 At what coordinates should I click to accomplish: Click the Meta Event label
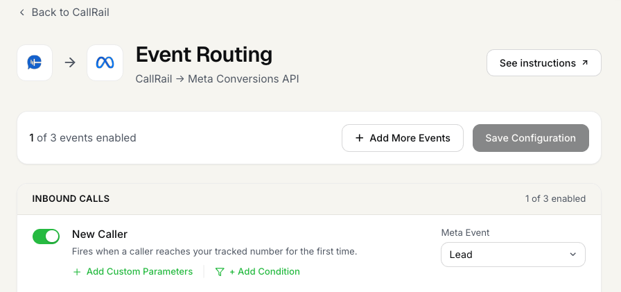click(x=465, y=232)
